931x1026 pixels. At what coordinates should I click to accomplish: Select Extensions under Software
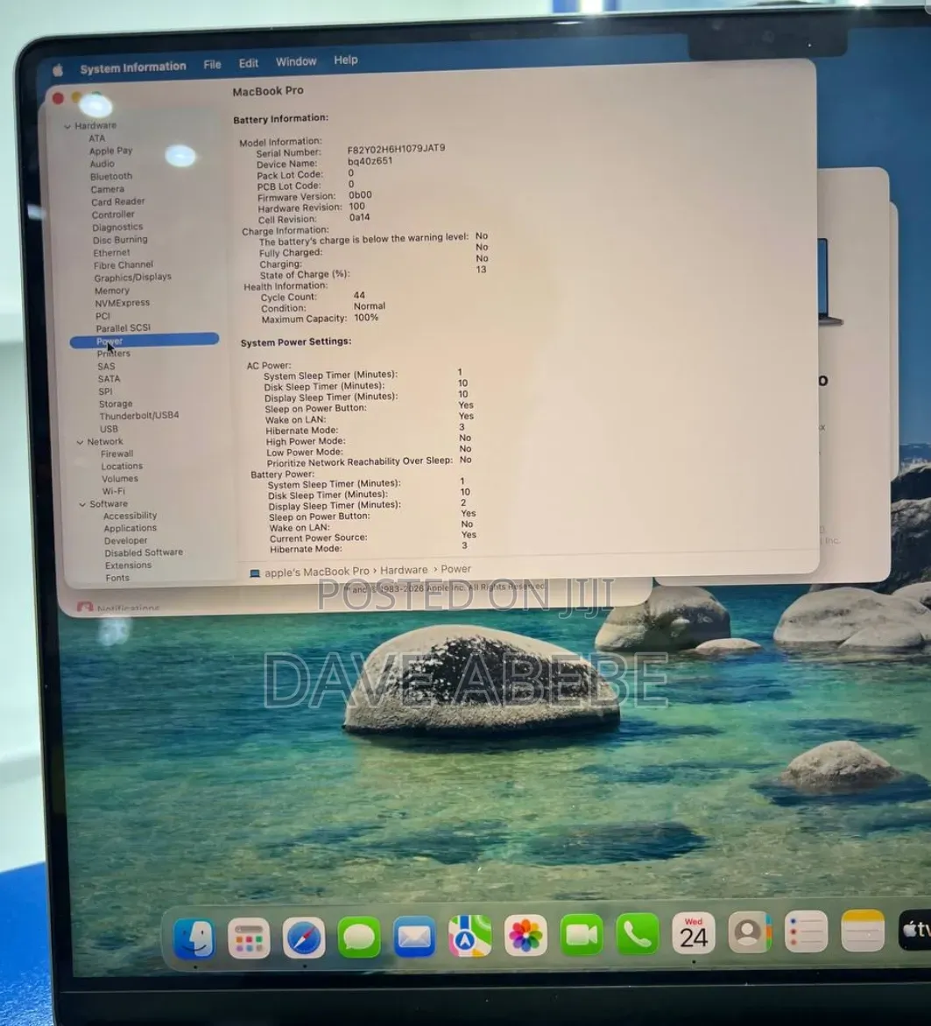click(129, 566)
